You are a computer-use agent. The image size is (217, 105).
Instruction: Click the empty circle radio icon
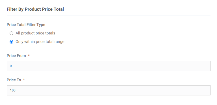[12, 33]
